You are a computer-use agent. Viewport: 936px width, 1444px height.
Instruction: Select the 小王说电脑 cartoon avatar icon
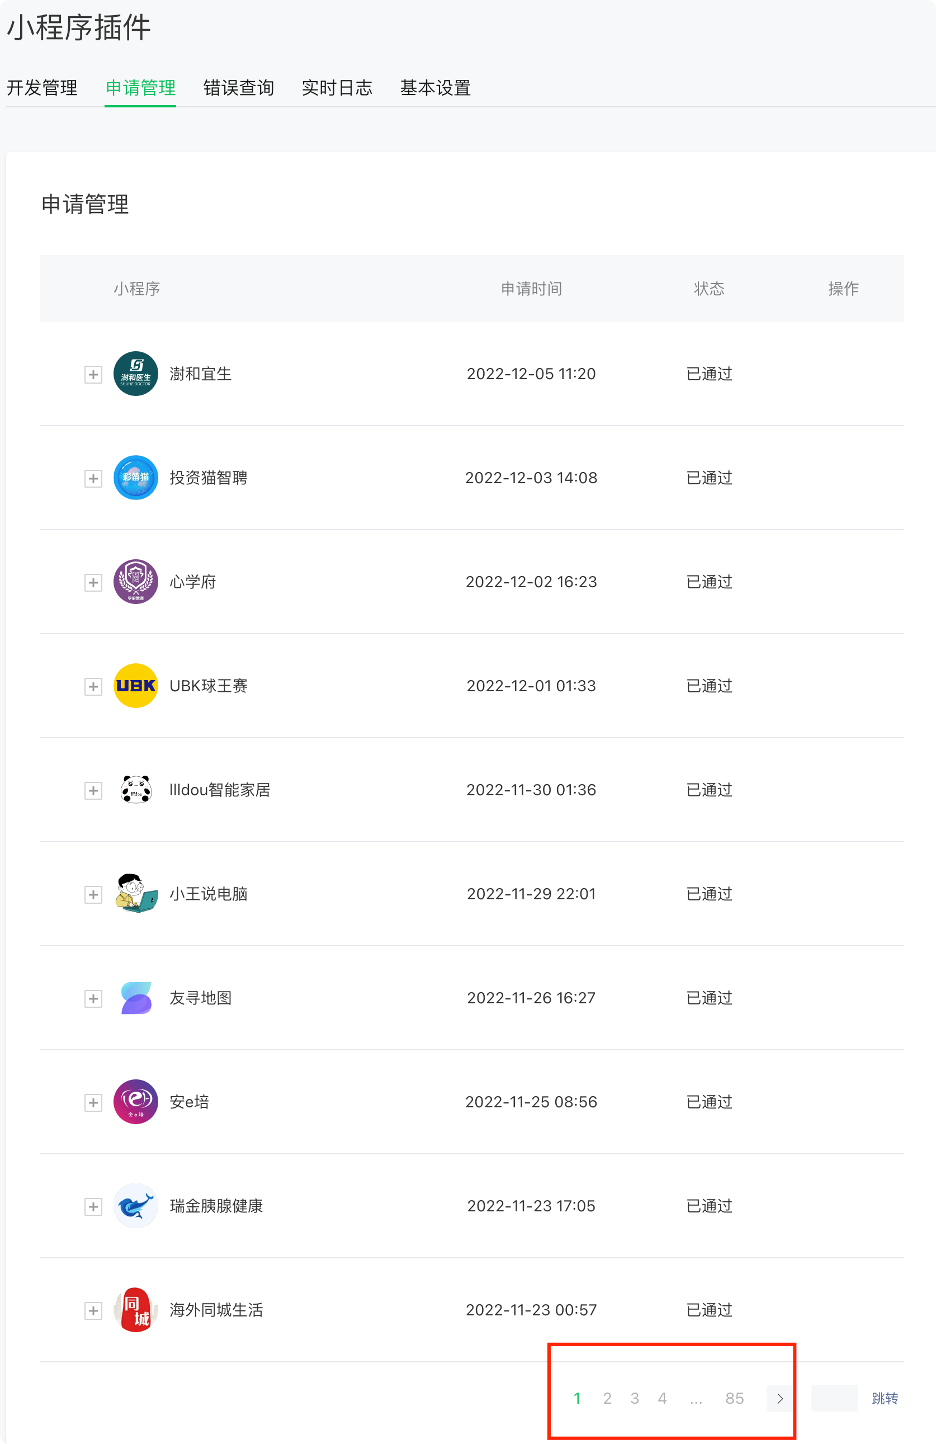pyautogui.click(x=135, y=894)
